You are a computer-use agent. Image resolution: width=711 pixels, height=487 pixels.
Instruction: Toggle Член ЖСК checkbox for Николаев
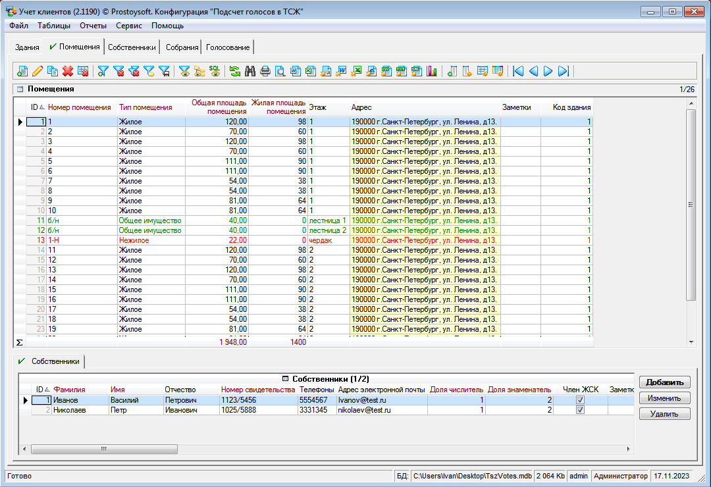point(580,410)
